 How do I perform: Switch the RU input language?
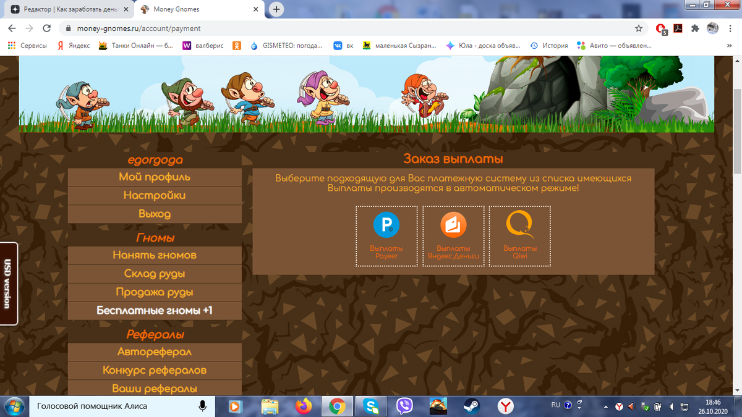(555, 405)
